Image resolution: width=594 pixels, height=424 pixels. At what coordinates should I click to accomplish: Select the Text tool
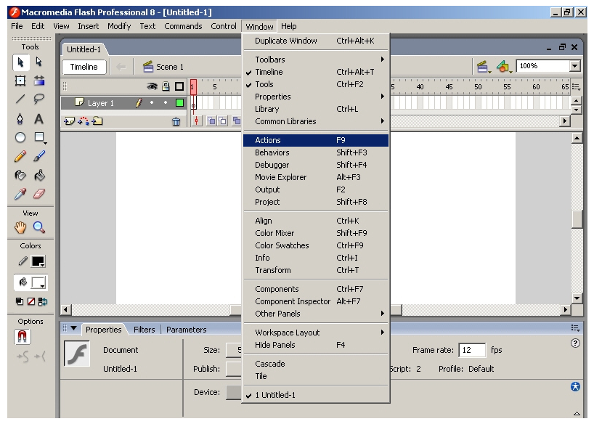point(39,118)
